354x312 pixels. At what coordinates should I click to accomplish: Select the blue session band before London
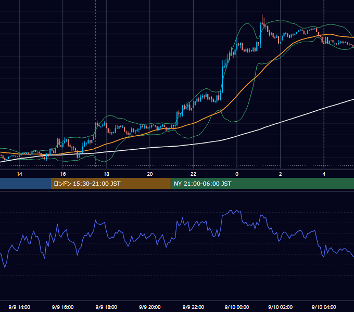click(x=26, y=184)
